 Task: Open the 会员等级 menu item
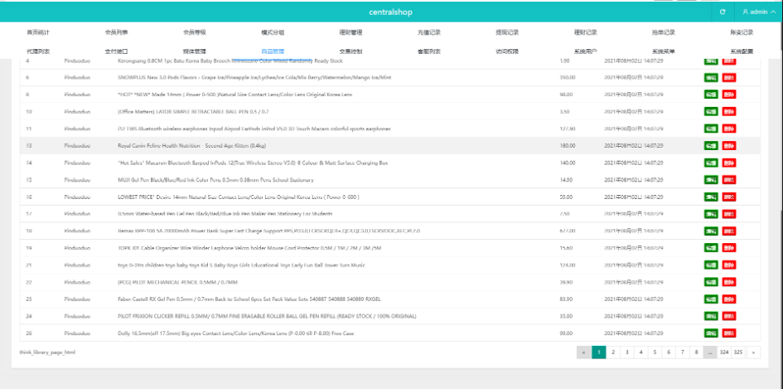[195, 32]
